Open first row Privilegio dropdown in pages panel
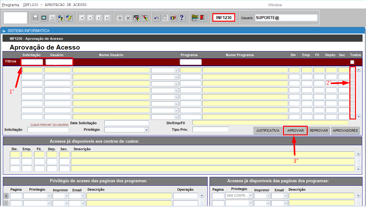This screenshot has height=207, width=366. 49,196
